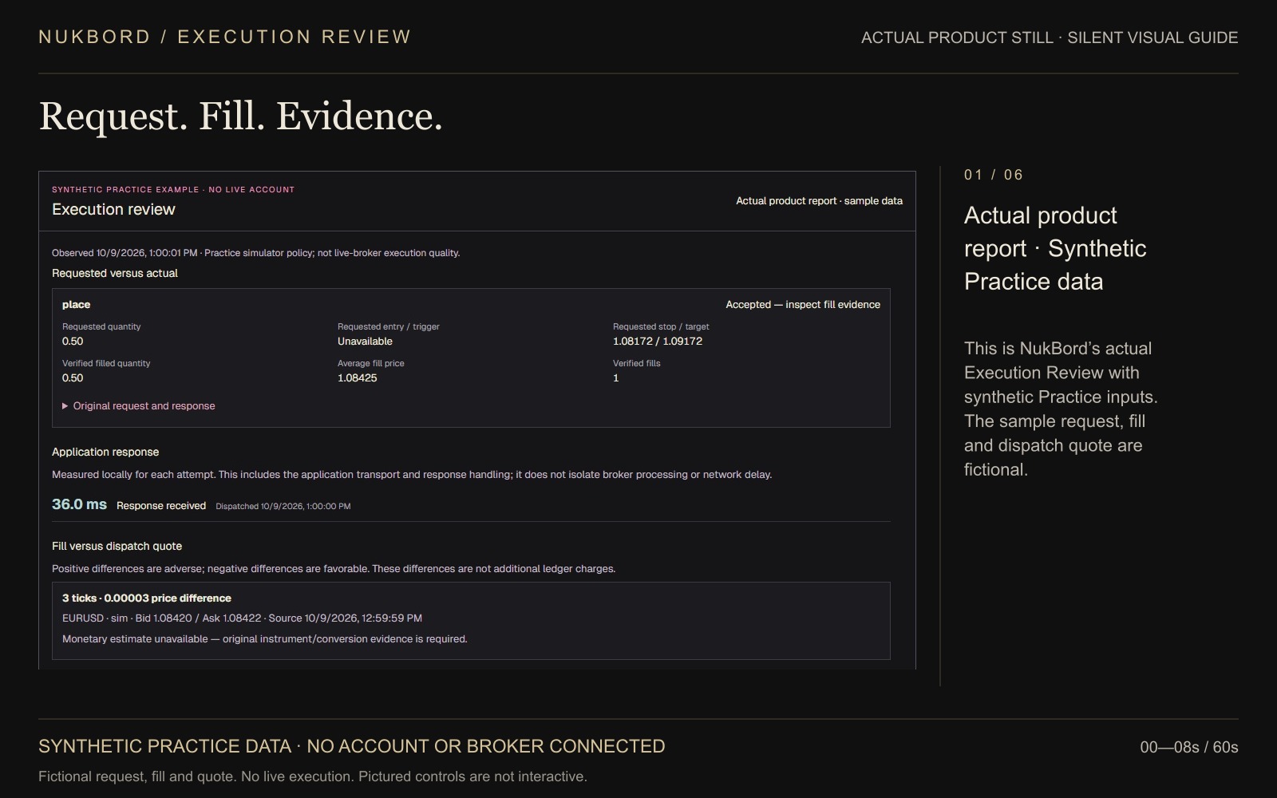Click the '00—08s / 60s' time indicator

tap(1189, 748)
